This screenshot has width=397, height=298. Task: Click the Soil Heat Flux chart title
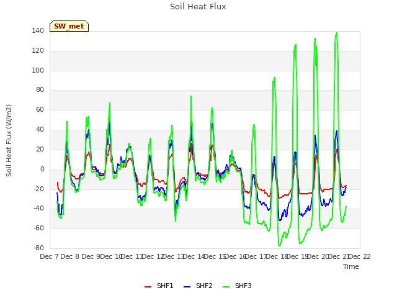pyautogui.click(x=198, y=7)
